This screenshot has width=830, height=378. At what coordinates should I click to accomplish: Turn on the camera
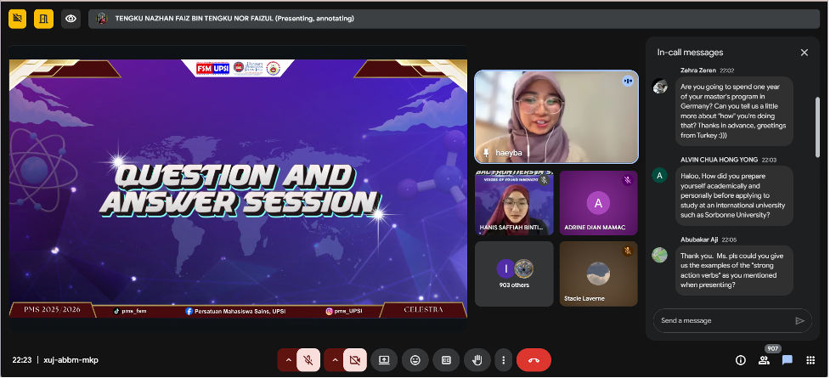(x=355, y=360)
